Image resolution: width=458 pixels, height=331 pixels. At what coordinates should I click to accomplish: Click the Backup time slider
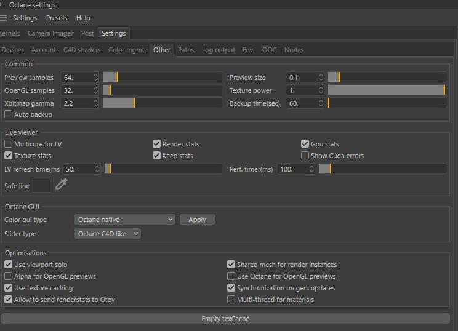click(x=387, y=103)
